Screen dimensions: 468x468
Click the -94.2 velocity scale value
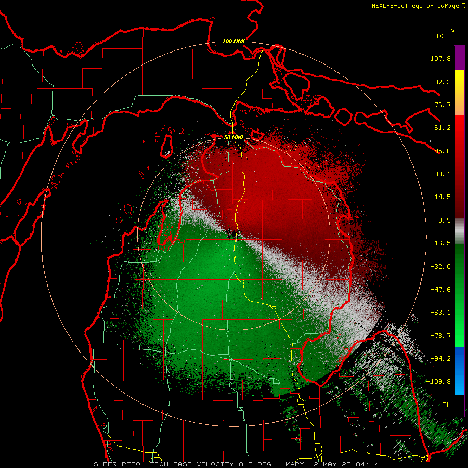point(440,359)
